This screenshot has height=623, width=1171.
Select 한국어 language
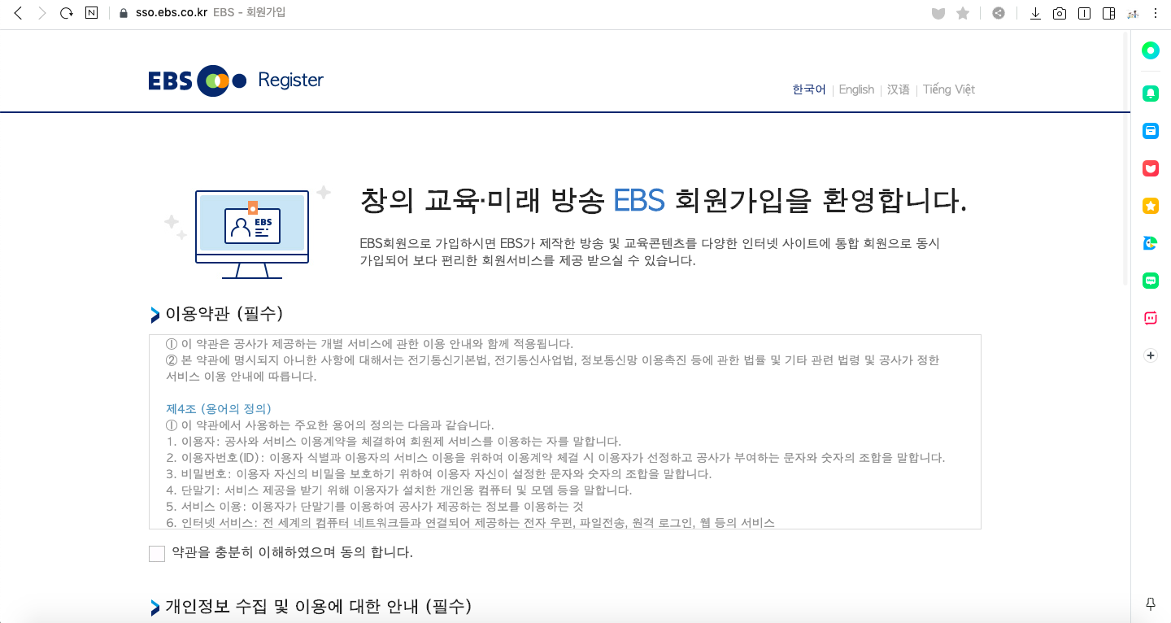[x=809, y=89]
